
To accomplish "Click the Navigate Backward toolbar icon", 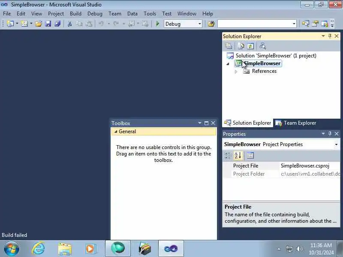I will pos(131,24).
